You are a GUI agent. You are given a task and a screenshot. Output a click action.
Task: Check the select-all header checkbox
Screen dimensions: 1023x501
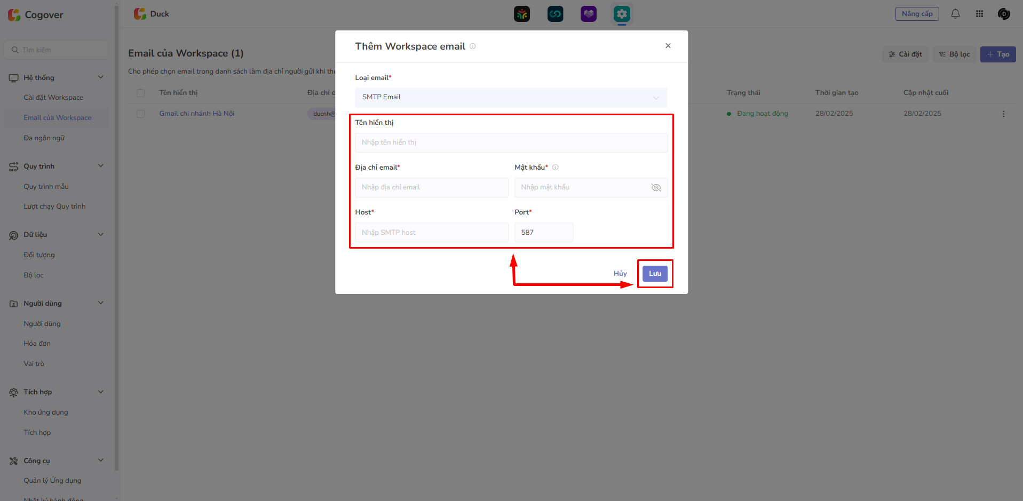(141, 93)
